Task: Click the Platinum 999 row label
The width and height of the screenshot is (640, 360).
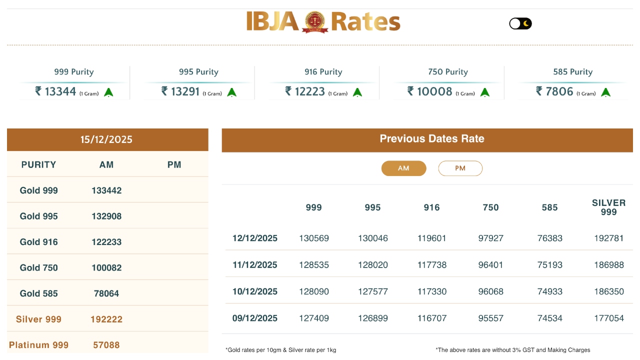Action: pos(39,345)
